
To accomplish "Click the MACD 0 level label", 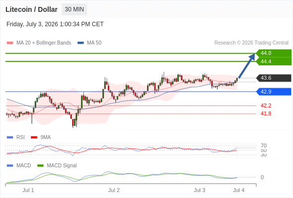I will 262,177.
